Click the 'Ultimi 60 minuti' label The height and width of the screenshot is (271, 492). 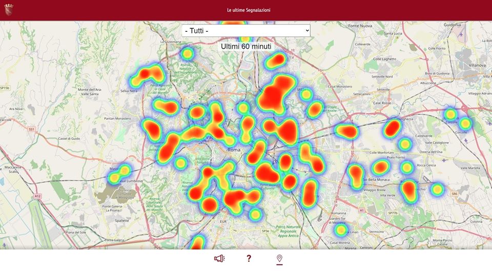click(246, 47)
